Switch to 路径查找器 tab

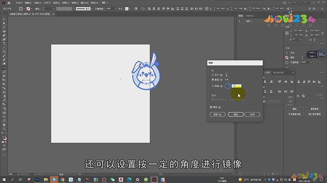pyautogui.click(x=278, y=73)
